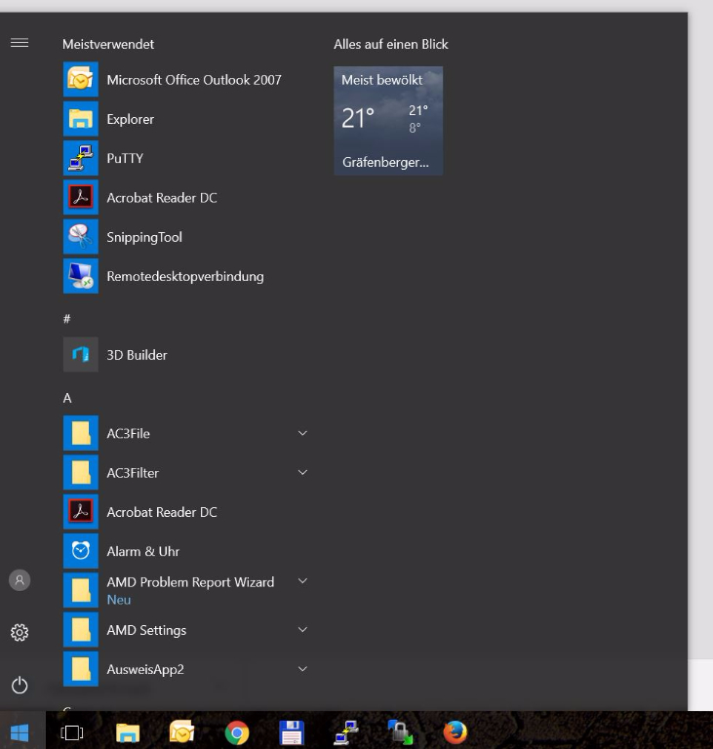The width and height of the screenshot is (713, 749).
Task: Click the AusweisApp2 folder icon
Action: [81, 669]
